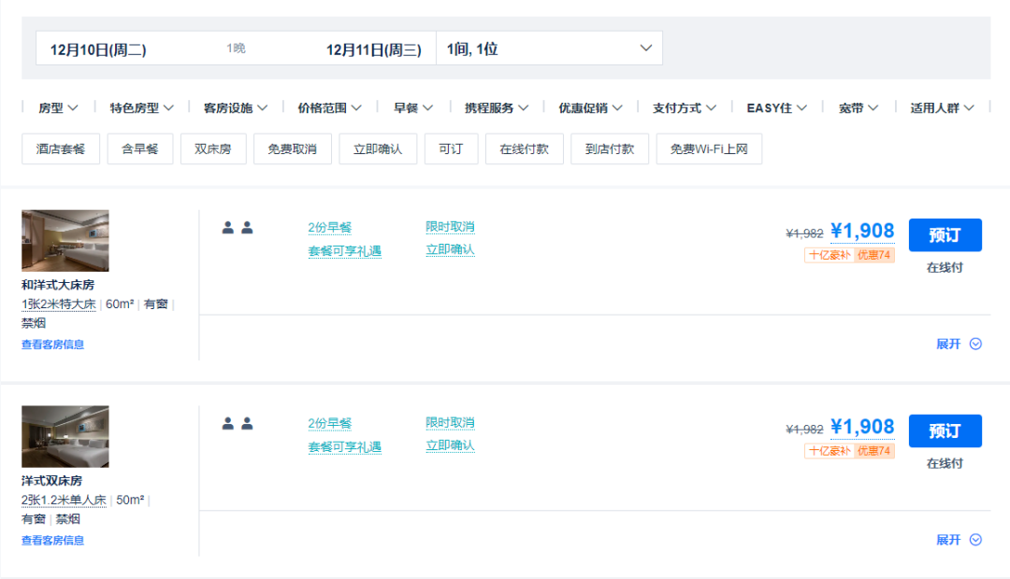Click guest occupancy icon for 和洋式大床房
This screenshot has height=579, width=1010.
(238, 228)
